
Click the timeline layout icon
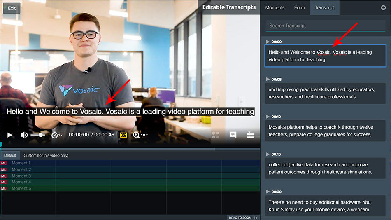click(x=250, y=135)
